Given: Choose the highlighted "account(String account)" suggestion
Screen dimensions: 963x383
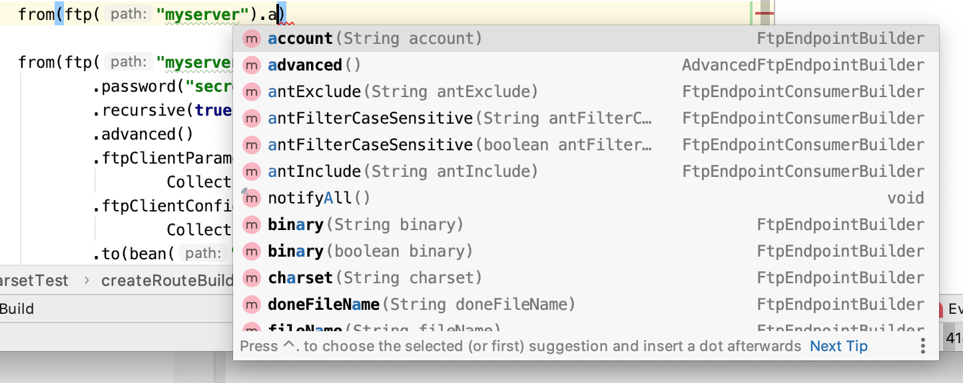Looking at the screenshot, I should 373,38.
